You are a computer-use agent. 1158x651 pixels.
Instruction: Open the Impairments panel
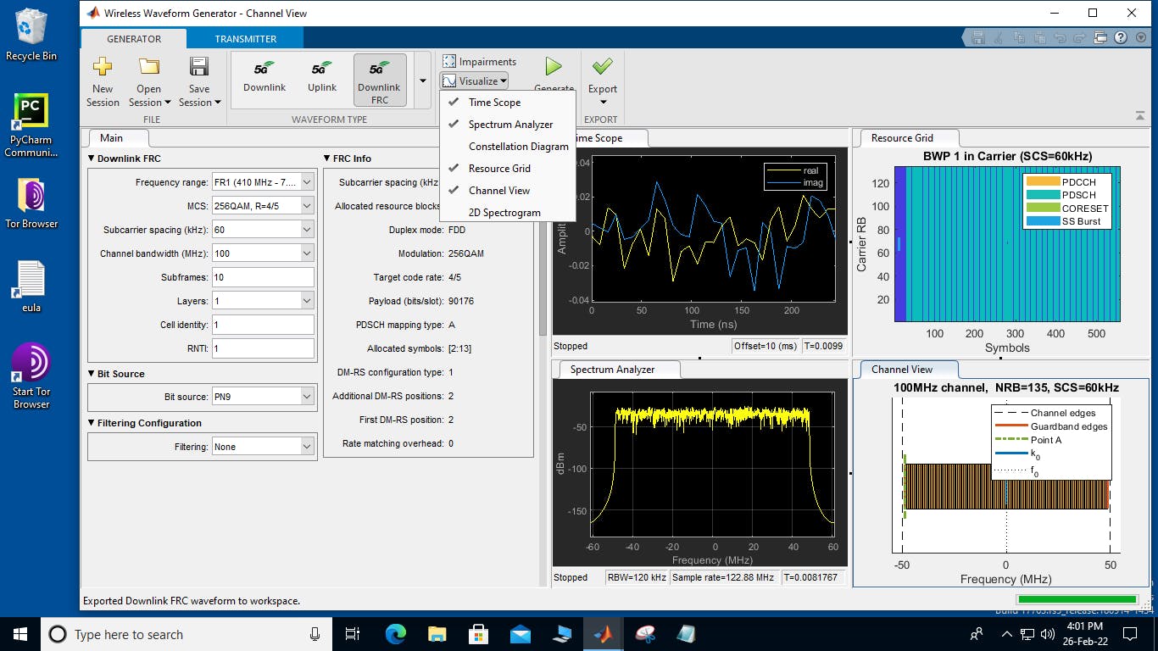coord(479,61)
